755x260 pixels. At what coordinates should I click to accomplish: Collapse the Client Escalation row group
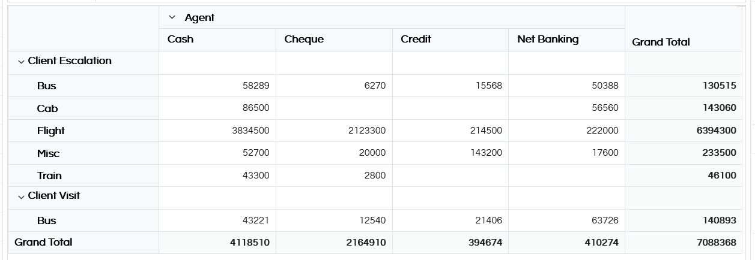click(x=22, y=62)
